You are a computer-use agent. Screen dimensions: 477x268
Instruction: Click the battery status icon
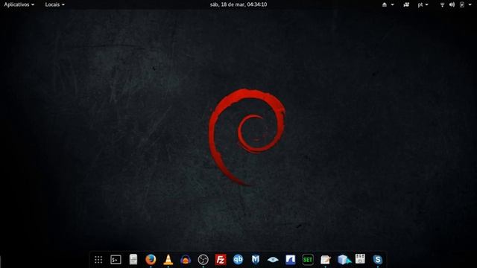coord(462,4)
